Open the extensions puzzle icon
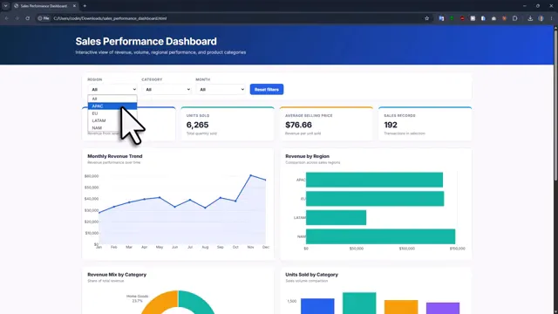The width and height of the screenshot is (558, 314). pyautogui.click(x=515, y=18)
